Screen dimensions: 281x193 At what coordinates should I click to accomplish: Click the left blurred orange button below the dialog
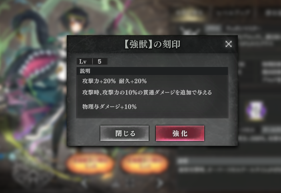[90, 163]
